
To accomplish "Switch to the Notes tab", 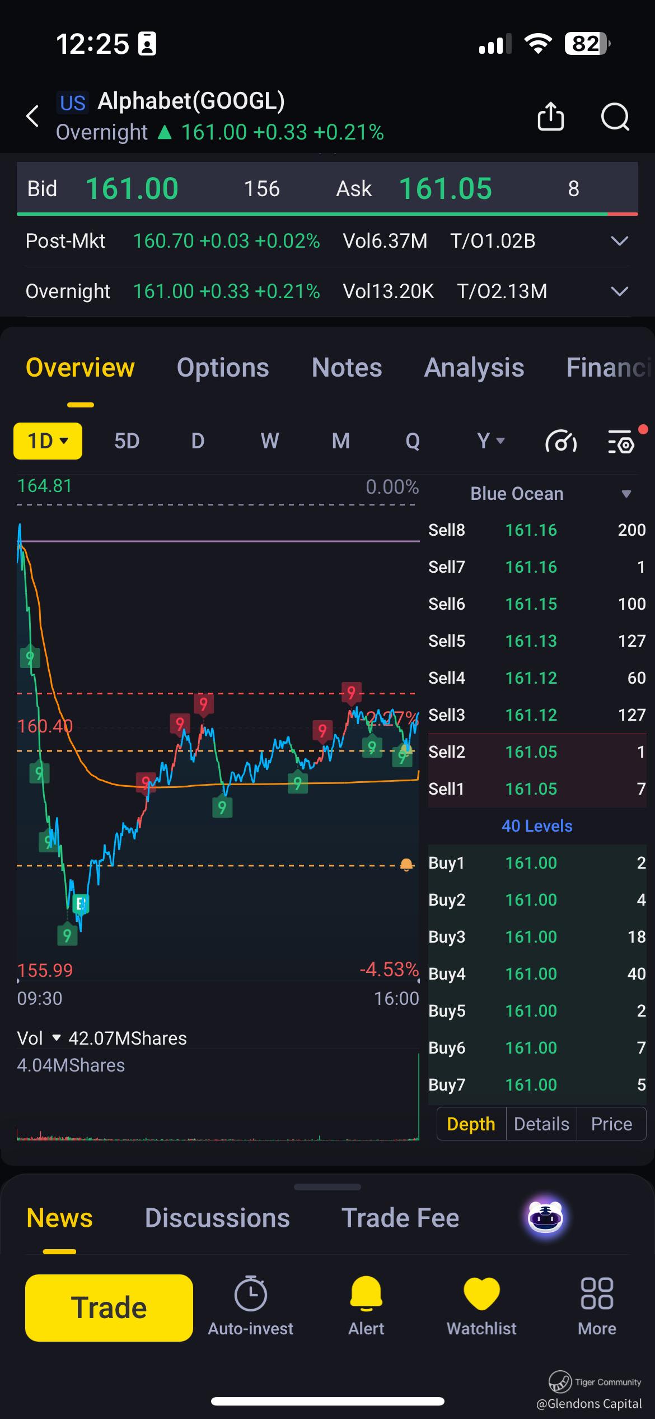I will click(x=347, y=368).
